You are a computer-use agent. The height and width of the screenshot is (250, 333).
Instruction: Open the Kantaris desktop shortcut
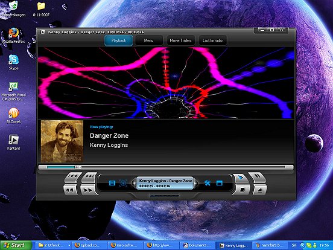coord(14,143)
